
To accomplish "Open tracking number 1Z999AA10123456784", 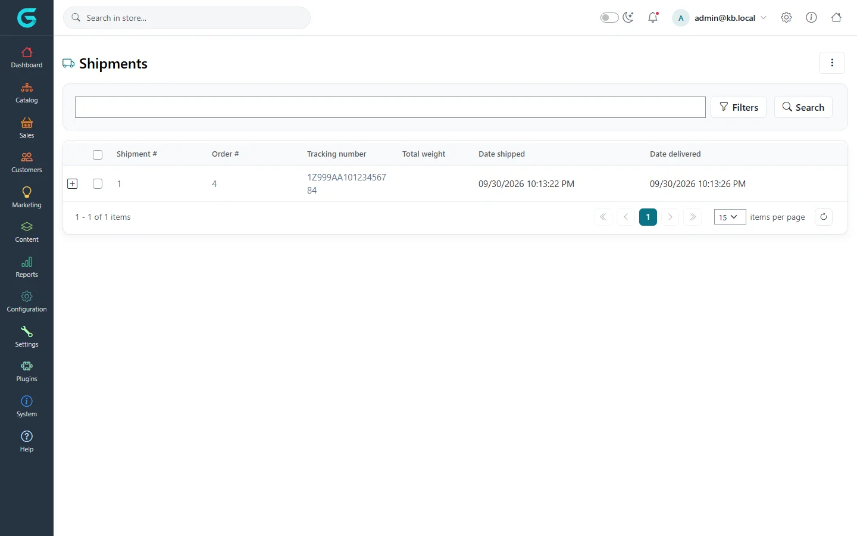I will pos(346,184).
